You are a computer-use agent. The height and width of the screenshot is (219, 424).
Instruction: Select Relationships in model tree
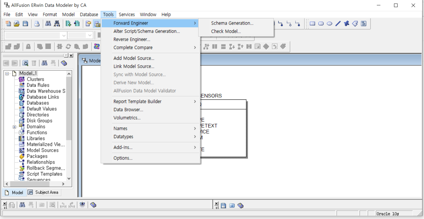(41, 162)
